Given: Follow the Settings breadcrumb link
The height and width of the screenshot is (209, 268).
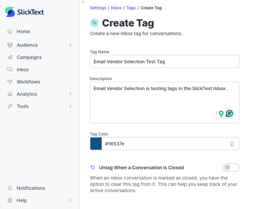Looking at the screenshot, I should pos(98,8).
